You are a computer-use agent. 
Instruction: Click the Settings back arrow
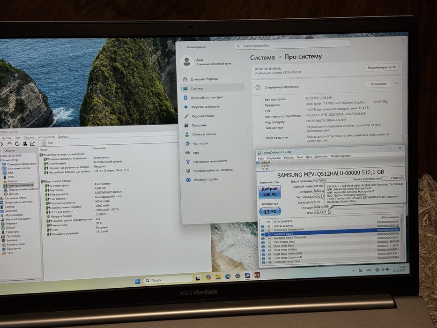[181, 47]
